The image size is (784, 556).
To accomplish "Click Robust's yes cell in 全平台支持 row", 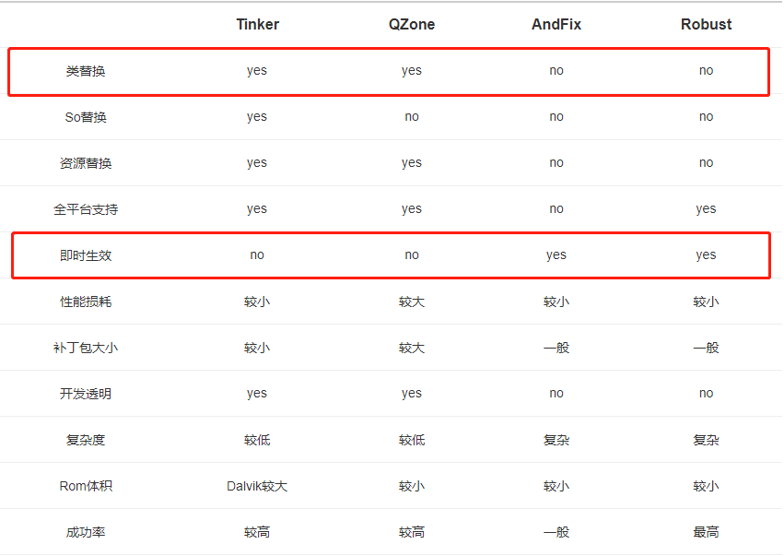I will point(706,209).
